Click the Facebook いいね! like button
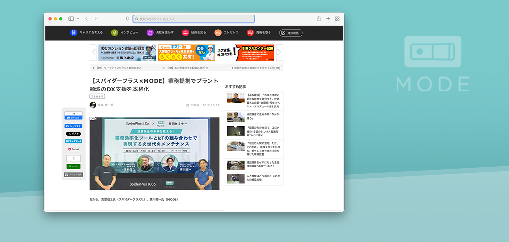509x242 pixels. click(74, 117)
